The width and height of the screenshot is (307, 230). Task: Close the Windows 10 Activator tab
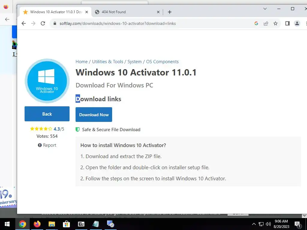click(87, 12)
